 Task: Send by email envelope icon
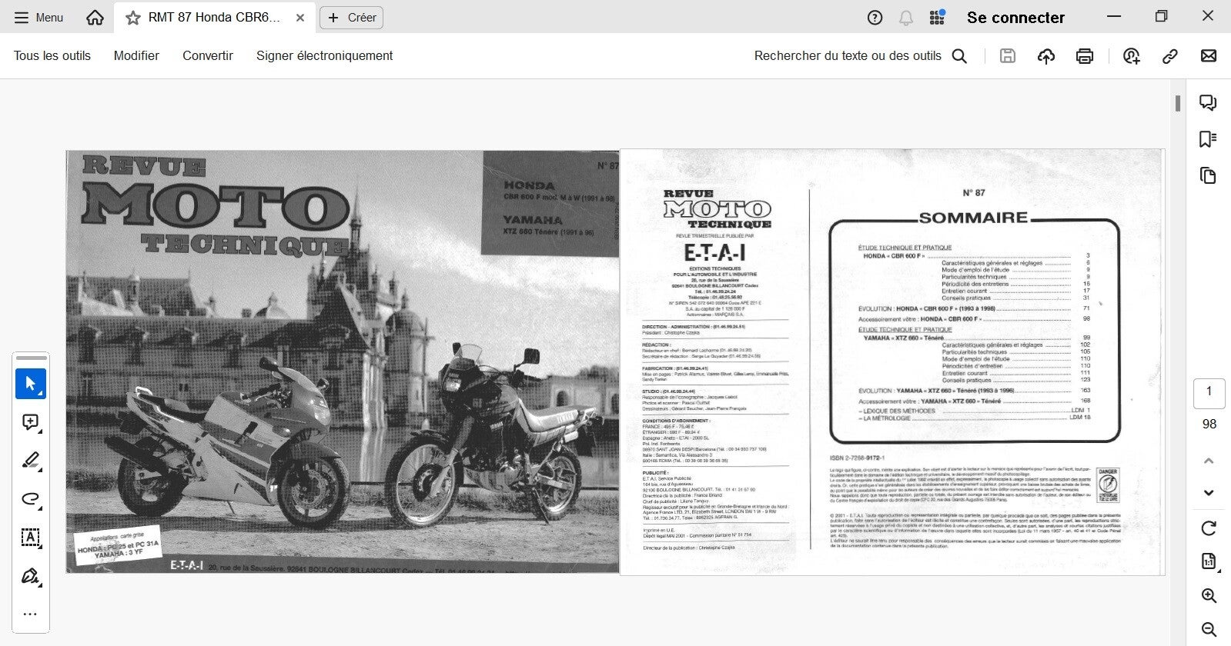(x=1209, y=55)
